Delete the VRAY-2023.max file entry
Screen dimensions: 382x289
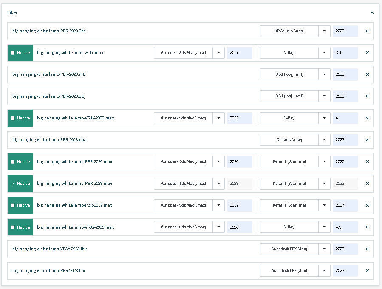(x=367, y=118)
